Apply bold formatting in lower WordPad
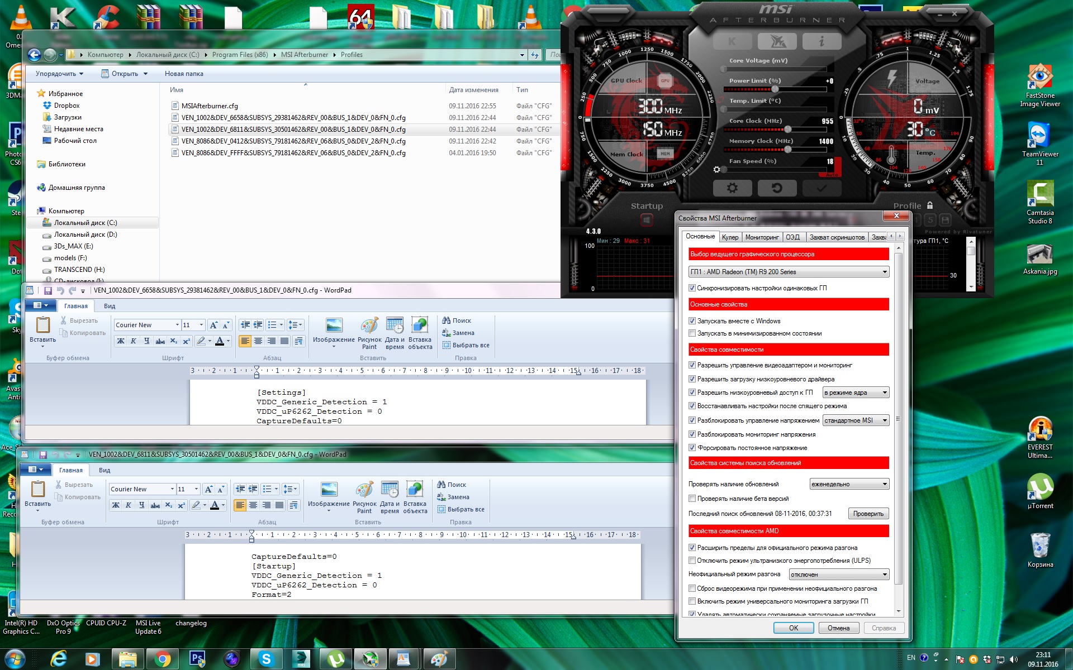 point(116,505)
